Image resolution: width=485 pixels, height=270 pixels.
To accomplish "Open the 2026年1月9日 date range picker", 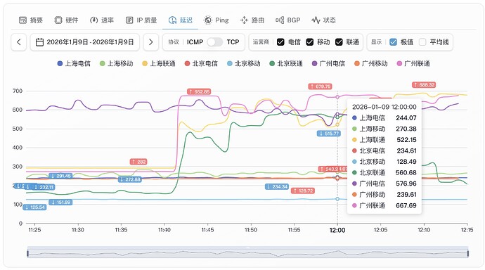I will pyautogui.click(x=85, y=42).
